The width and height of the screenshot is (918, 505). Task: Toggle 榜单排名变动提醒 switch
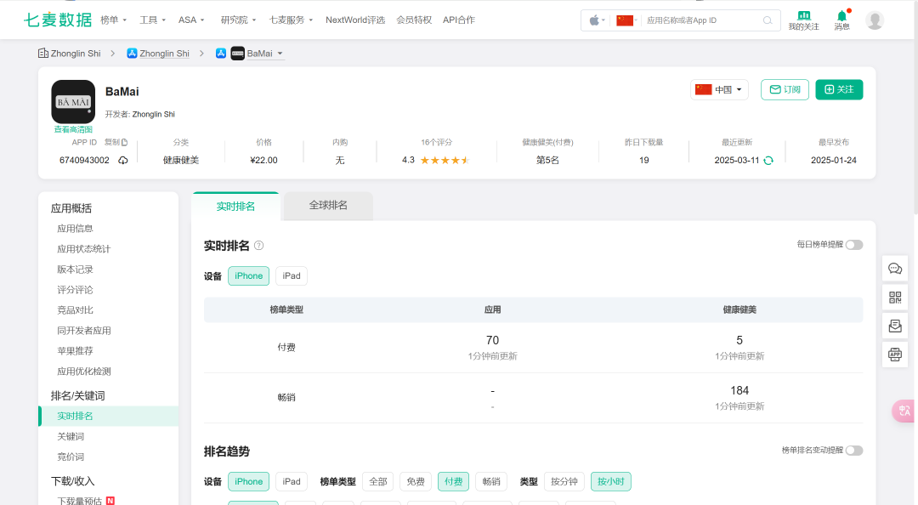854,451
